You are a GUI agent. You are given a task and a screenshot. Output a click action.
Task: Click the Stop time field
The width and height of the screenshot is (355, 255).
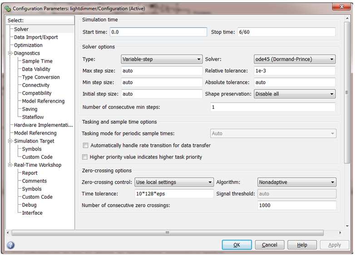286,32
